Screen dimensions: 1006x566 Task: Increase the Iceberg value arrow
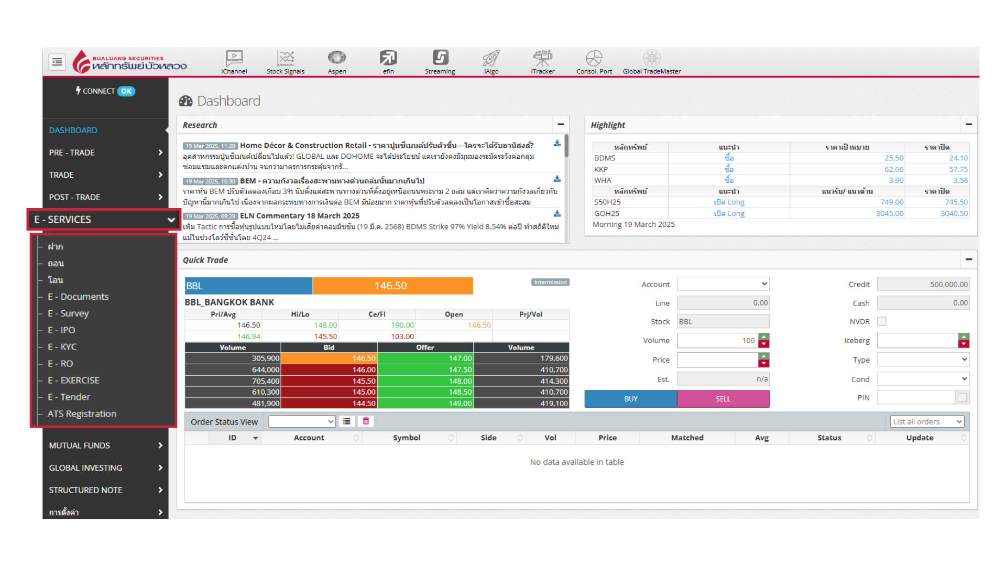[964, 337]
